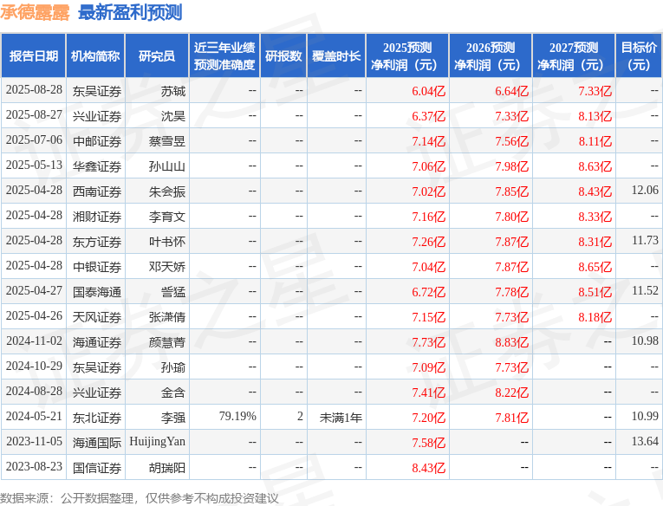Click the 华鑫证券 institution cell
Image resolution: width=663 pixels, height=506 pixels.
[x=97, y=166]
